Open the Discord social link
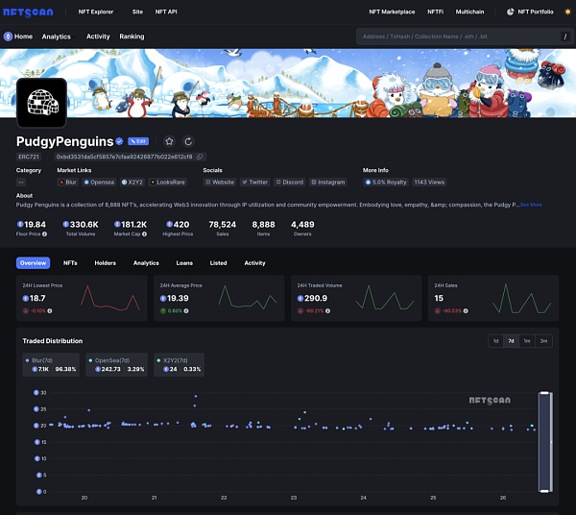 (x=289, y=182)
